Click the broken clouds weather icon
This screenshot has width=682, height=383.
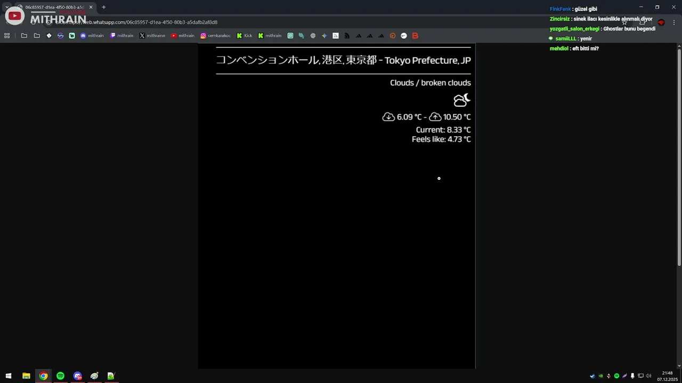pyautogui.click(x=462, y=100)
